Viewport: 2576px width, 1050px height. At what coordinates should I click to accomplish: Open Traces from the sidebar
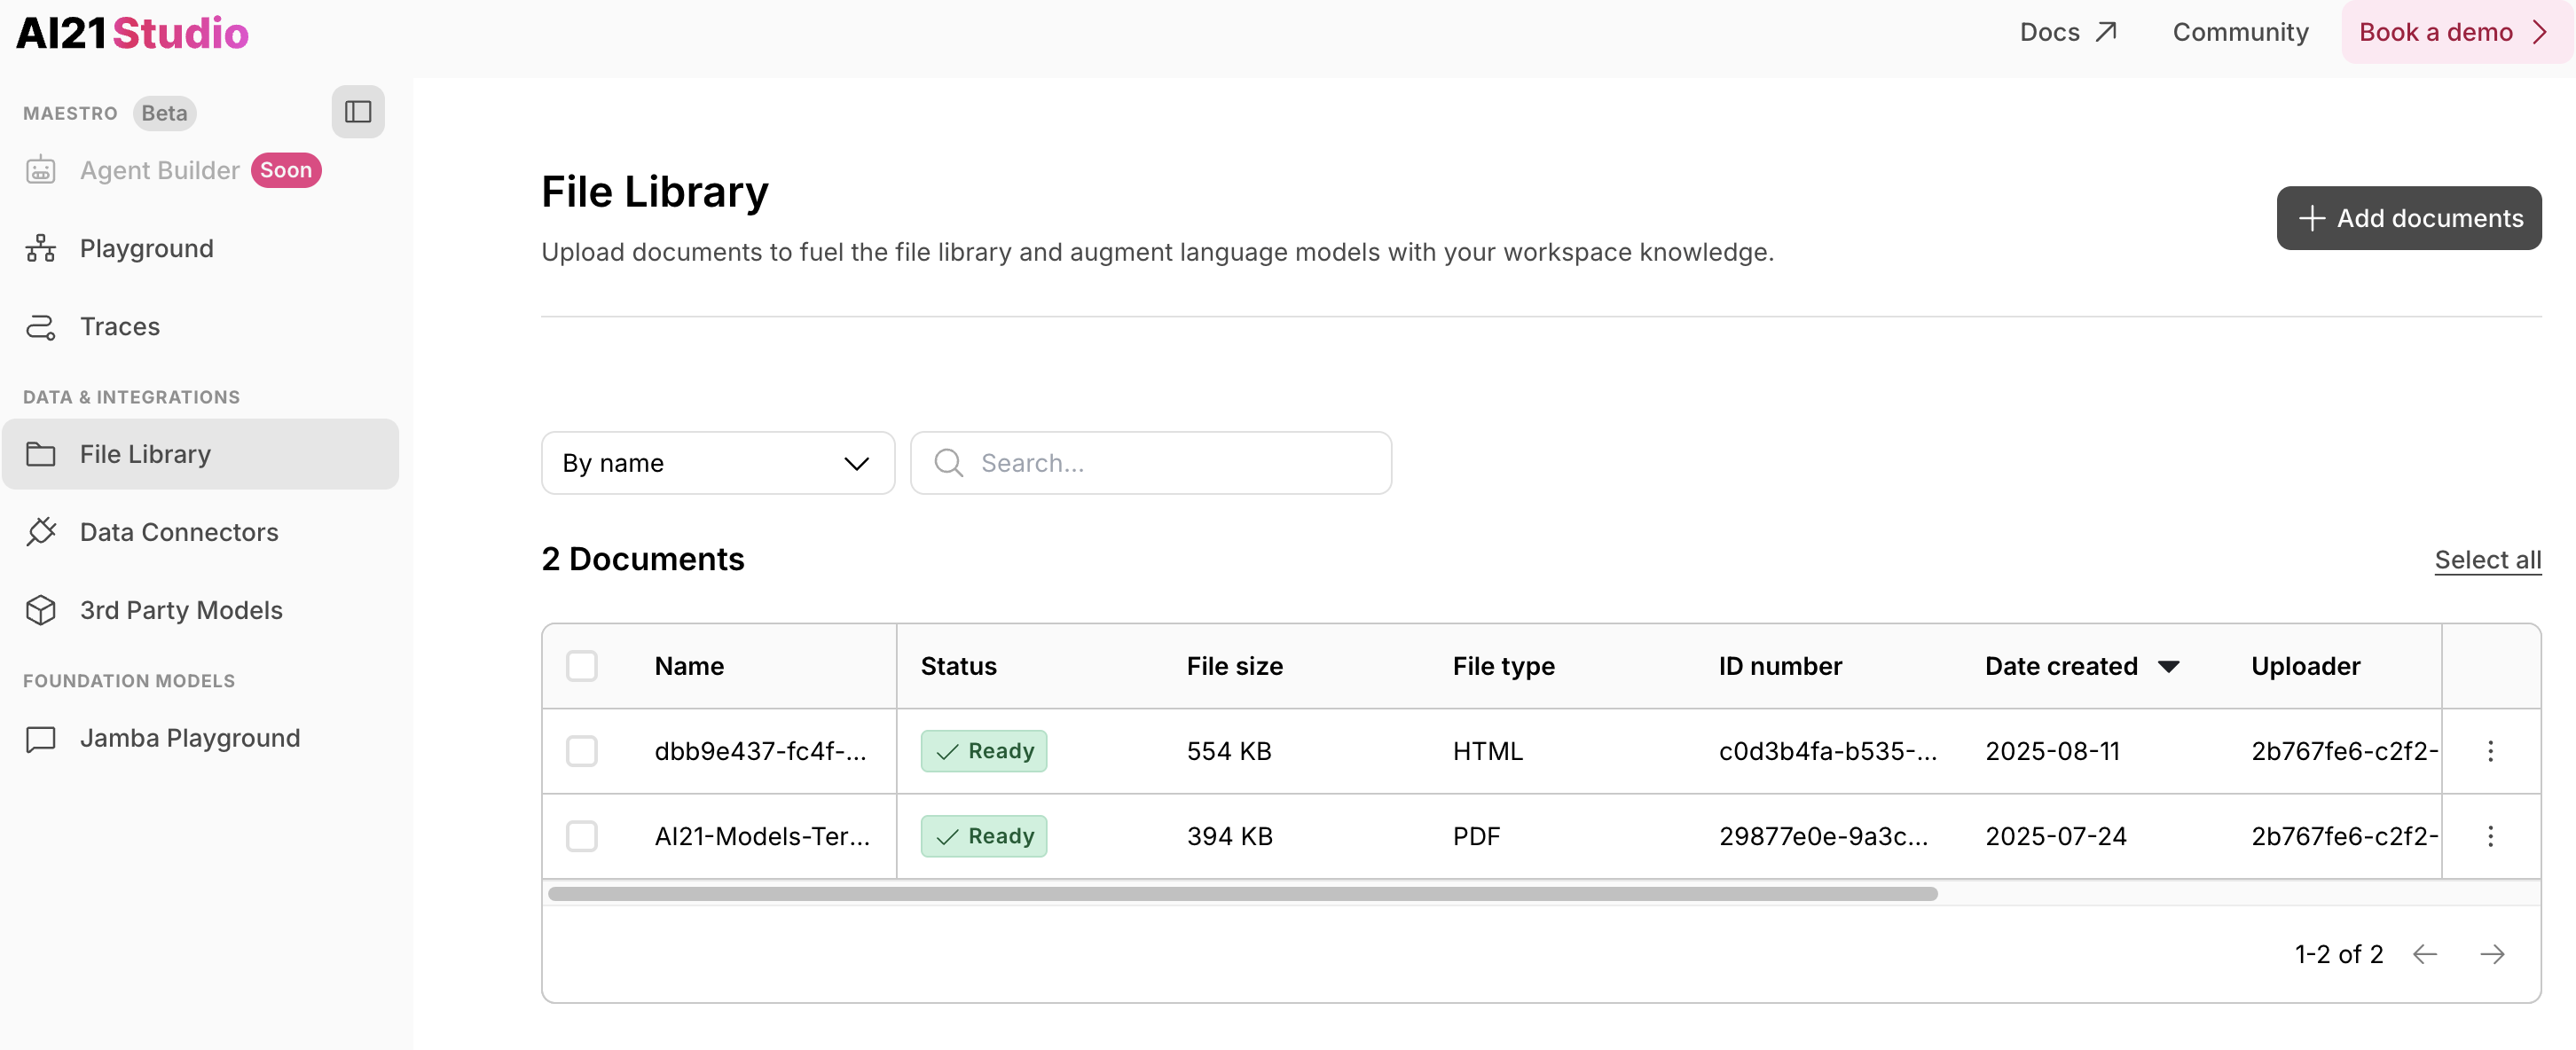(119, 326)
